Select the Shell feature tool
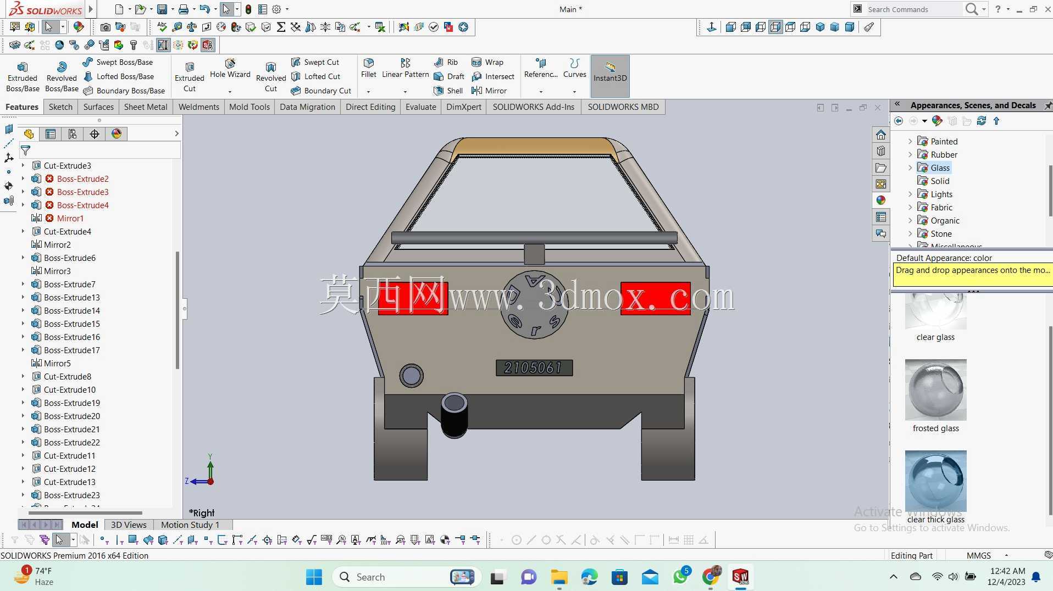 tap(448, 91)
